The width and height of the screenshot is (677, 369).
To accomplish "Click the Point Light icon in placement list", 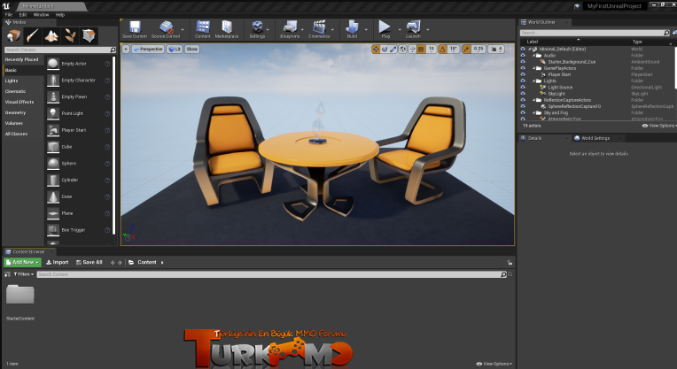I will tap(53, 113).
